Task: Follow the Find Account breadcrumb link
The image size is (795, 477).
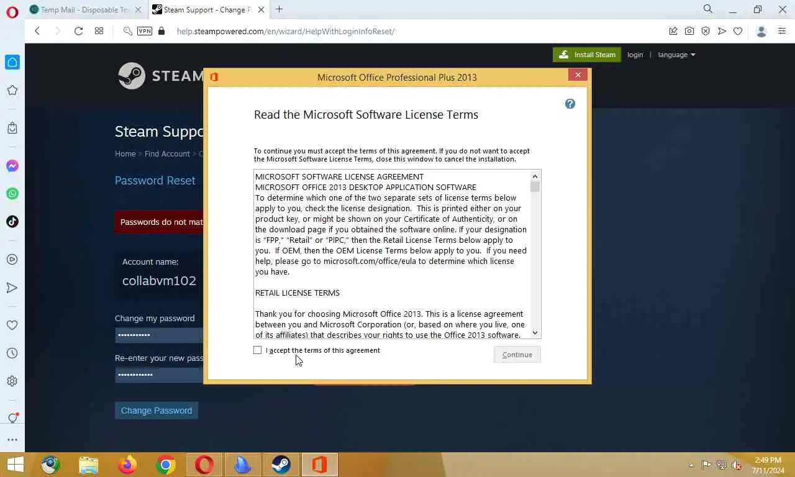Action: coord(167,153)
